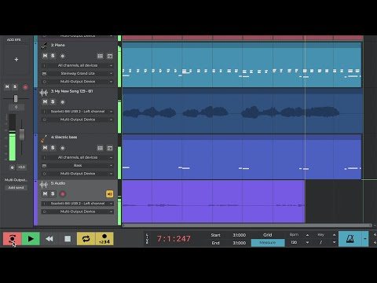Open the Piano track grid editor icon
Viewport: 377px width, 283px height.
[100, 56]
